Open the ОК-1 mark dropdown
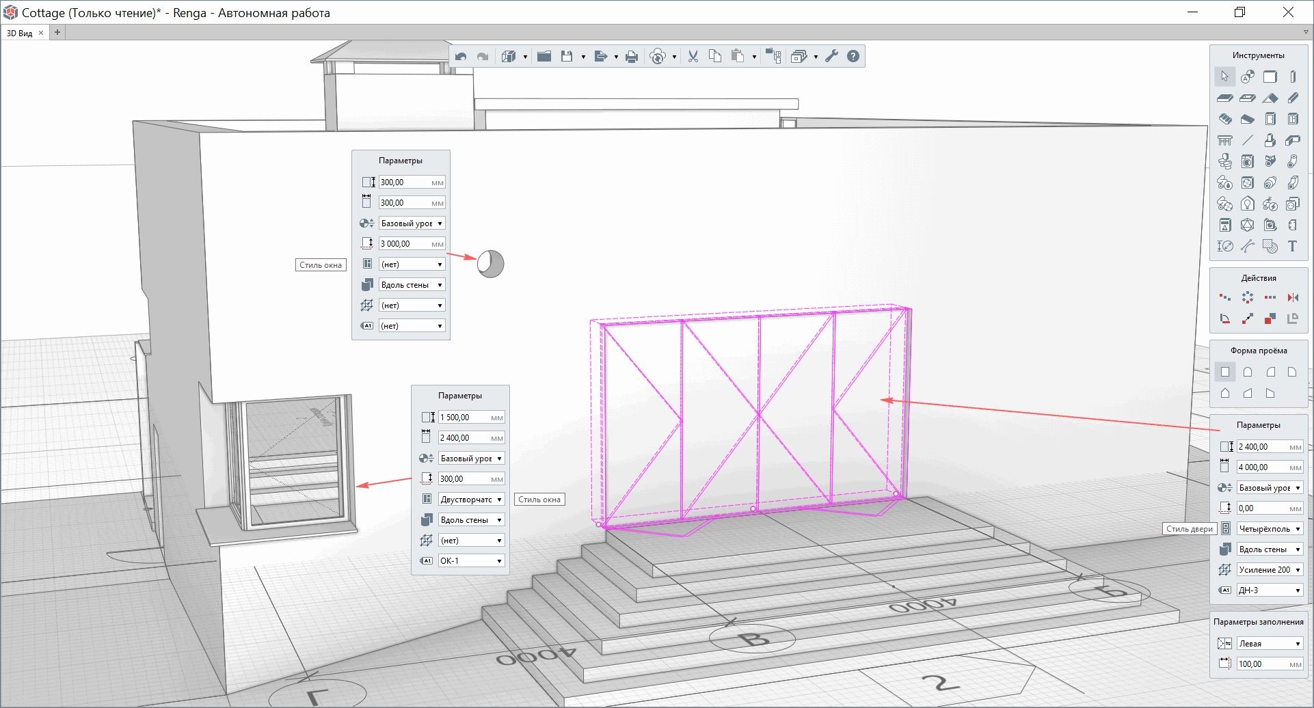The image size is (1314, 708). [x=471, y=561]
